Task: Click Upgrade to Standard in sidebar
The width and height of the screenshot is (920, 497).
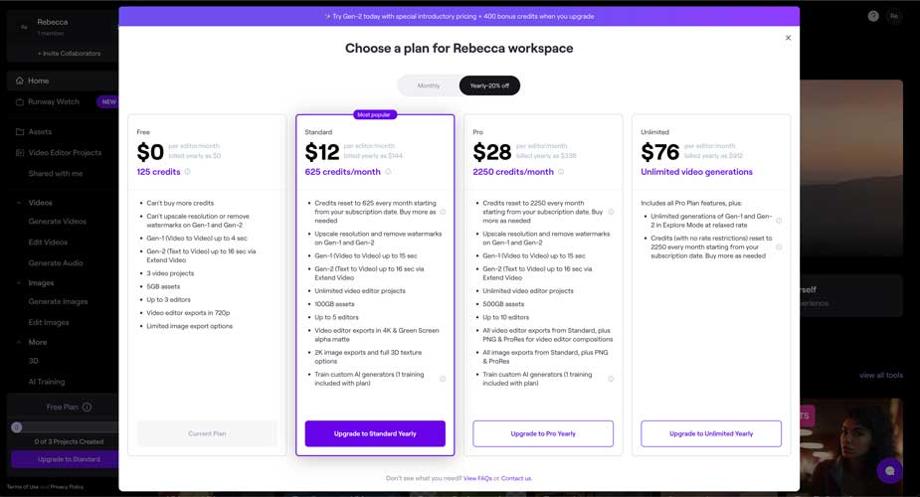Action: point(65,459)
